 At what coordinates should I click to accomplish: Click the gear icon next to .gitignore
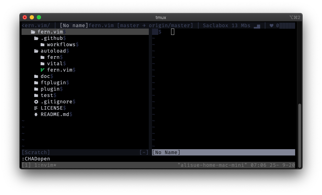pyautogui.click(x=36, y=102)
